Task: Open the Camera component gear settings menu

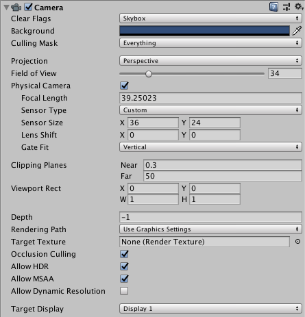Action: pyautogui.click(x=299, y=7)
